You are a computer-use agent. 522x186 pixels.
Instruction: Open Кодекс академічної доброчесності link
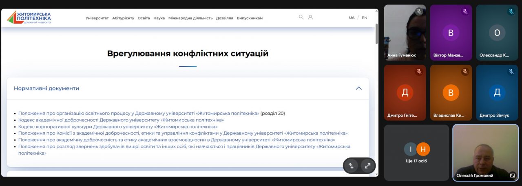click(121, 120)
